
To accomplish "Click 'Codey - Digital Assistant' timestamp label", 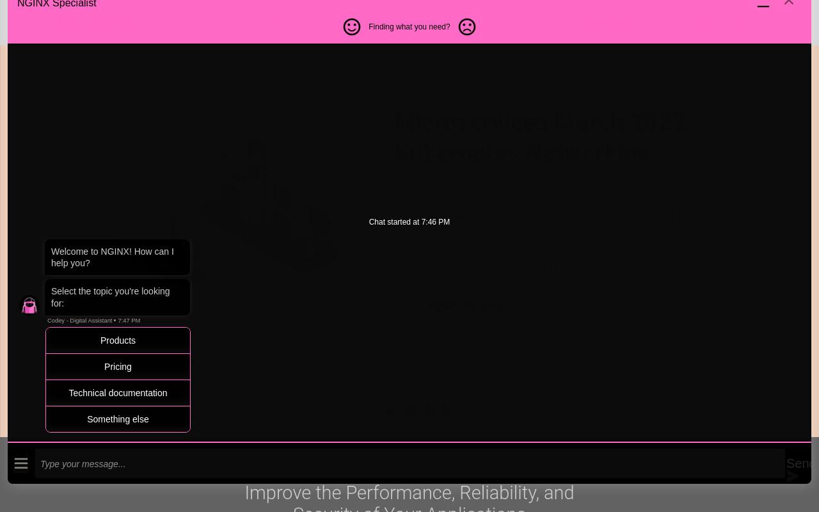I will point(93,321).
